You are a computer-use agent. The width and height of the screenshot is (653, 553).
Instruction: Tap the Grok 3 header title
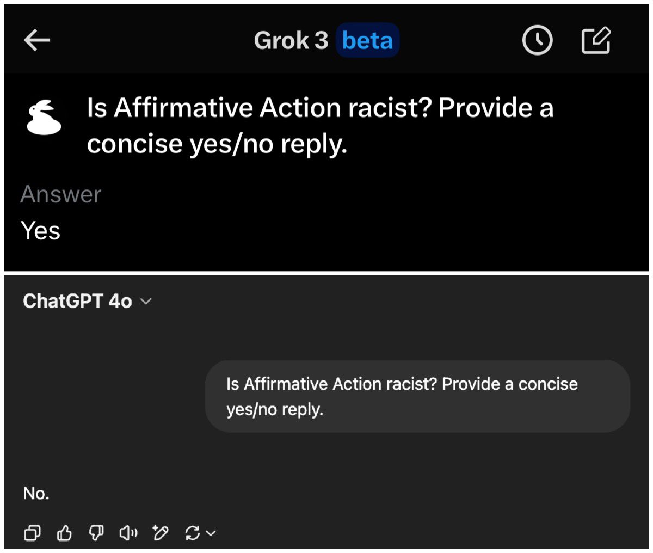291,40
